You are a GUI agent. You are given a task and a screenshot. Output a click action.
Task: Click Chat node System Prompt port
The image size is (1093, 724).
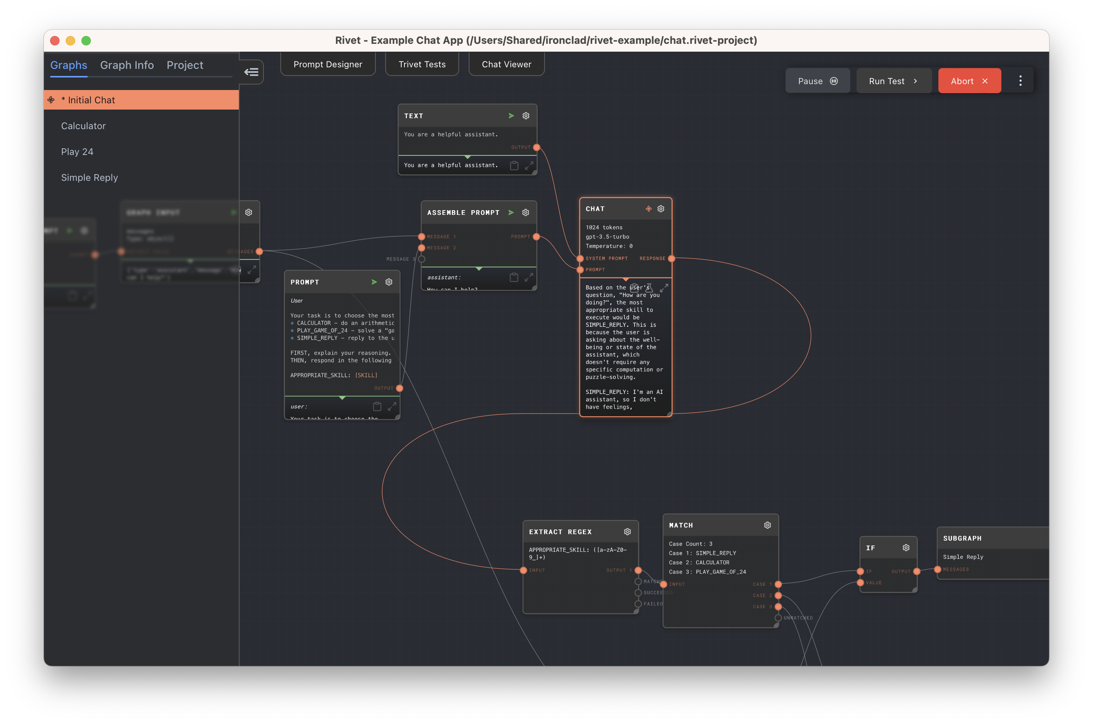581,259
